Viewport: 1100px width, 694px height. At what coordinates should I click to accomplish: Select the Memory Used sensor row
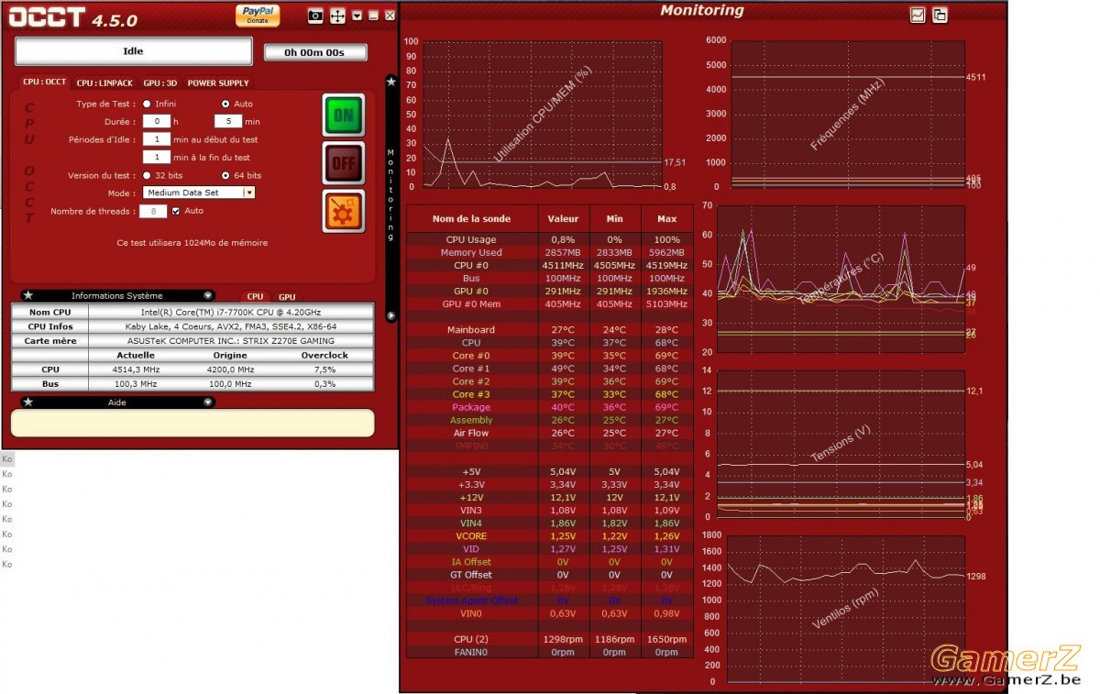click(550, 252)
